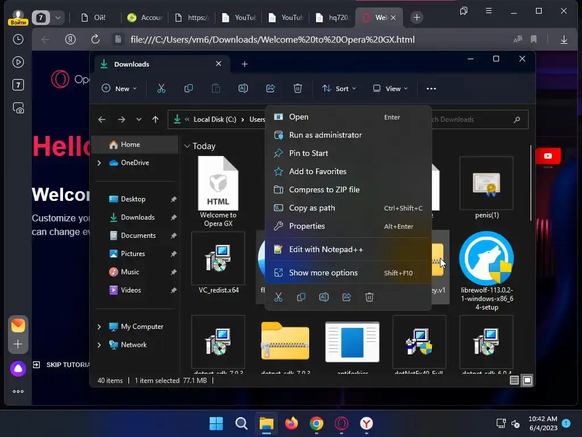The image size is (582, 437).
Task: Choose Compress to ZIP file
Action: [x=348, y=189]
